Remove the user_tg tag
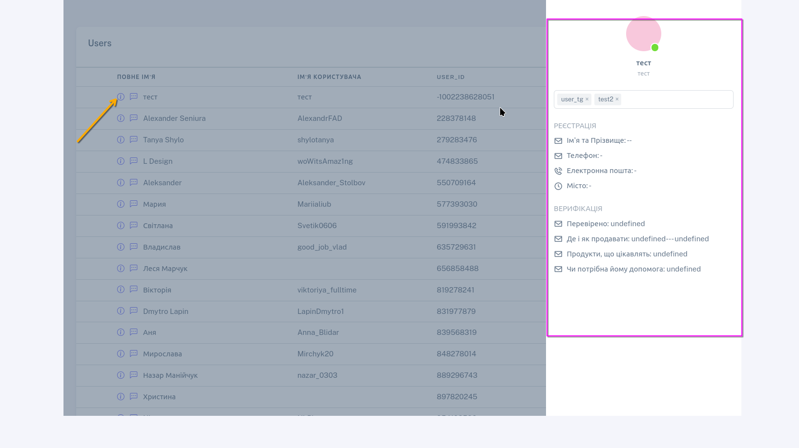Viewport: 799px width, 448px height. (x=587, y=99)
